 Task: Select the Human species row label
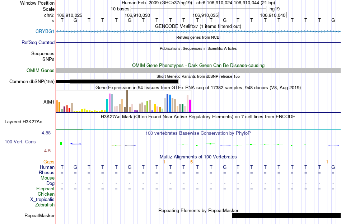click(x=47, y=167)
